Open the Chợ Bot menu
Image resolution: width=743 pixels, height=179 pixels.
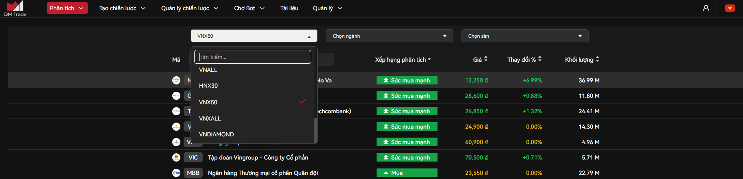[x=249, y=8]
